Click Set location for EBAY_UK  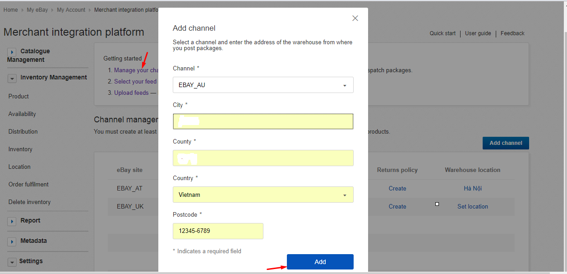coord(473,207)
